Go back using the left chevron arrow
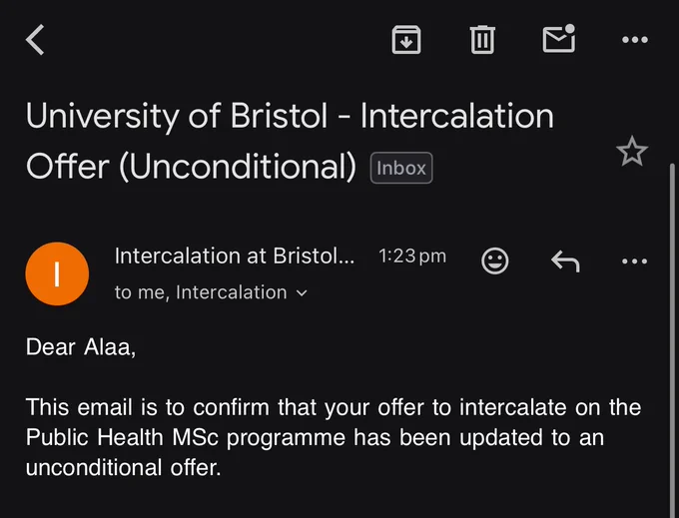This screenshot has width=679, height=518. (x=35, y=40)
